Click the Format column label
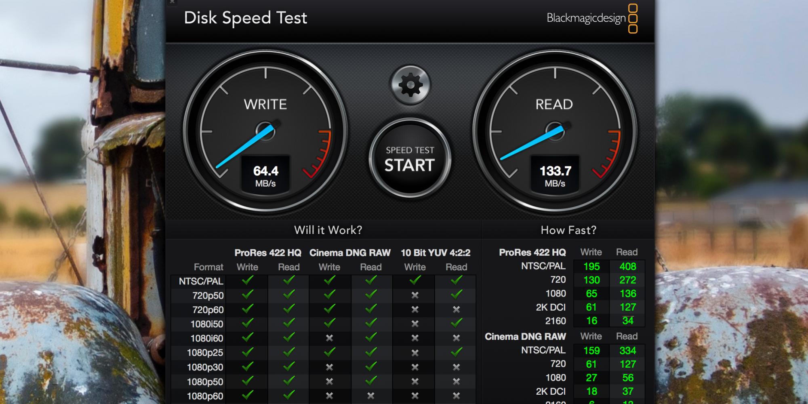This screenshot has height=404, width=808. pos(208,267)
